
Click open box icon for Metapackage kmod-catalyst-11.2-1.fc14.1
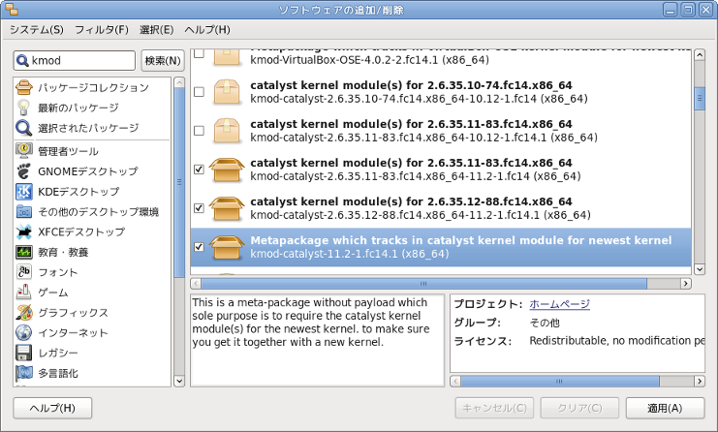pyautogui.click(x=227, y=248)
